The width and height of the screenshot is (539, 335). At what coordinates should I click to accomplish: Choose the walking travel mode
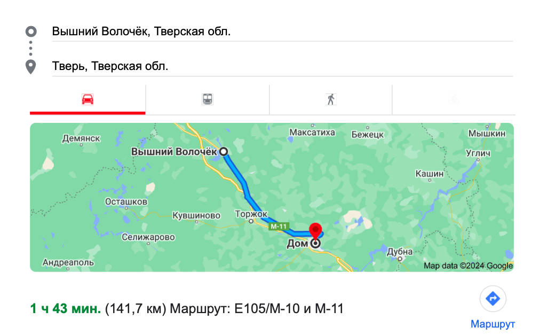pyautogui.click(x=331, y=99)
